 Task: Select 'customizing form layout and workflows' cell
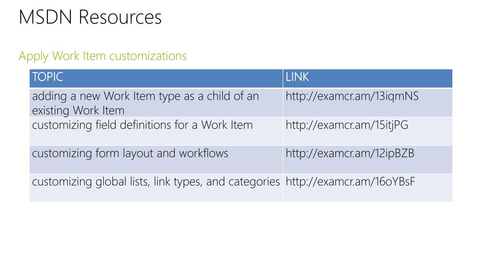click(156, 159)
